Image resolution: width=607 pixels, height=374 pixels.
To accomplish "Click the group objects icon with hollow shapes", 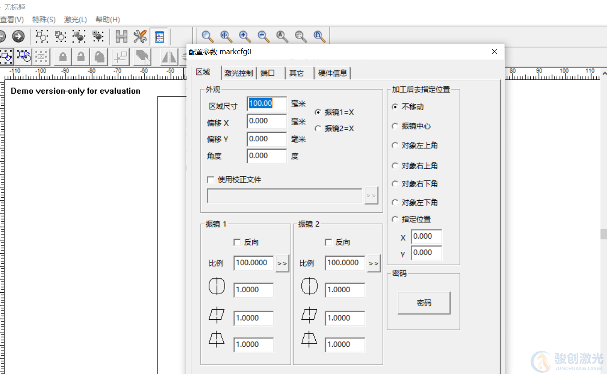I will (x=42, y=36).
